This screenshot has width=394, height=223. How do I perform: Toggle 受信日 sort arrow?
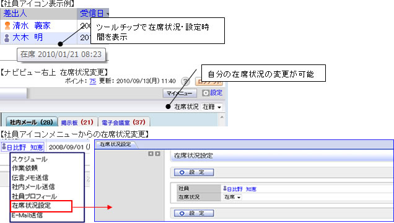click(108, 14)
